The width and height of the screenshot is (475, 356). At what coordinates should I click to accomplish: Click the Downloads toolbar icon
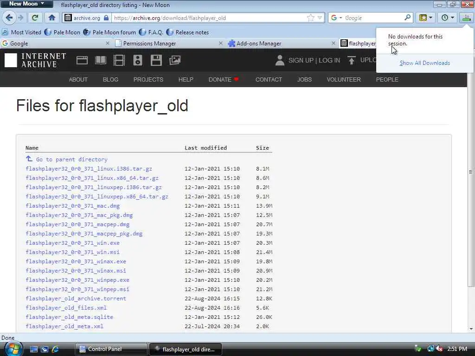click(466, 18)
